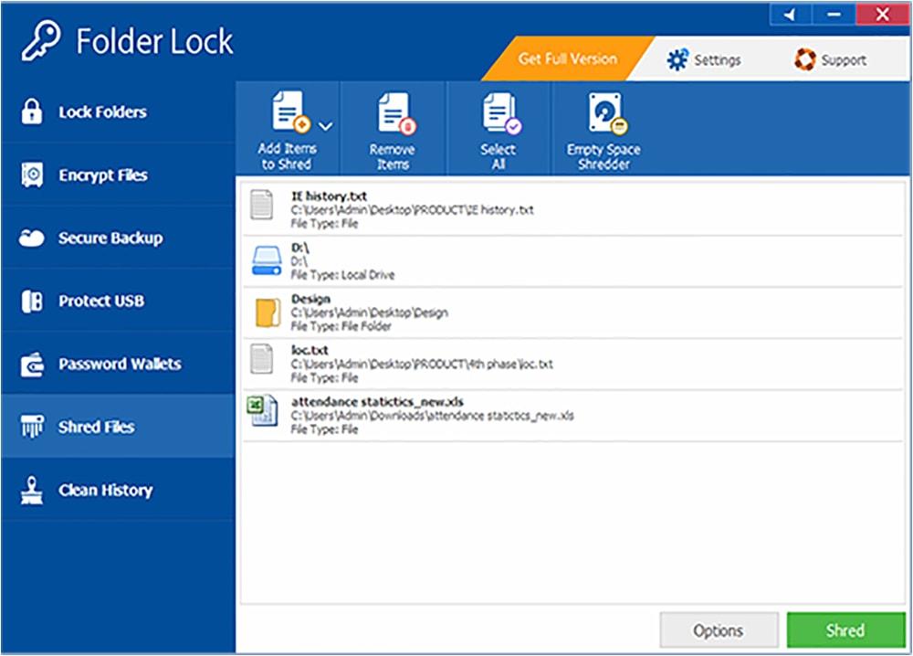913x656 pixels.
Task: Open Protect USB drive icon
Action: (32, 302)
